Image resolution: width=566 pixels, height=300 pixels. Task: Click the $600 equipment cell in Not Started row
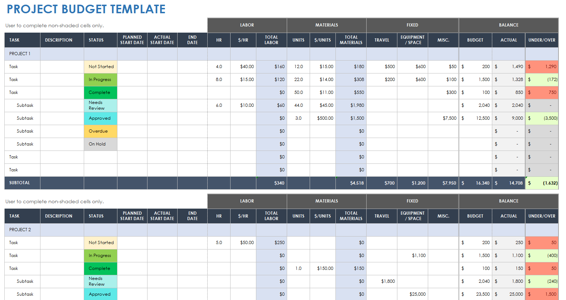(x=412, y=67)
